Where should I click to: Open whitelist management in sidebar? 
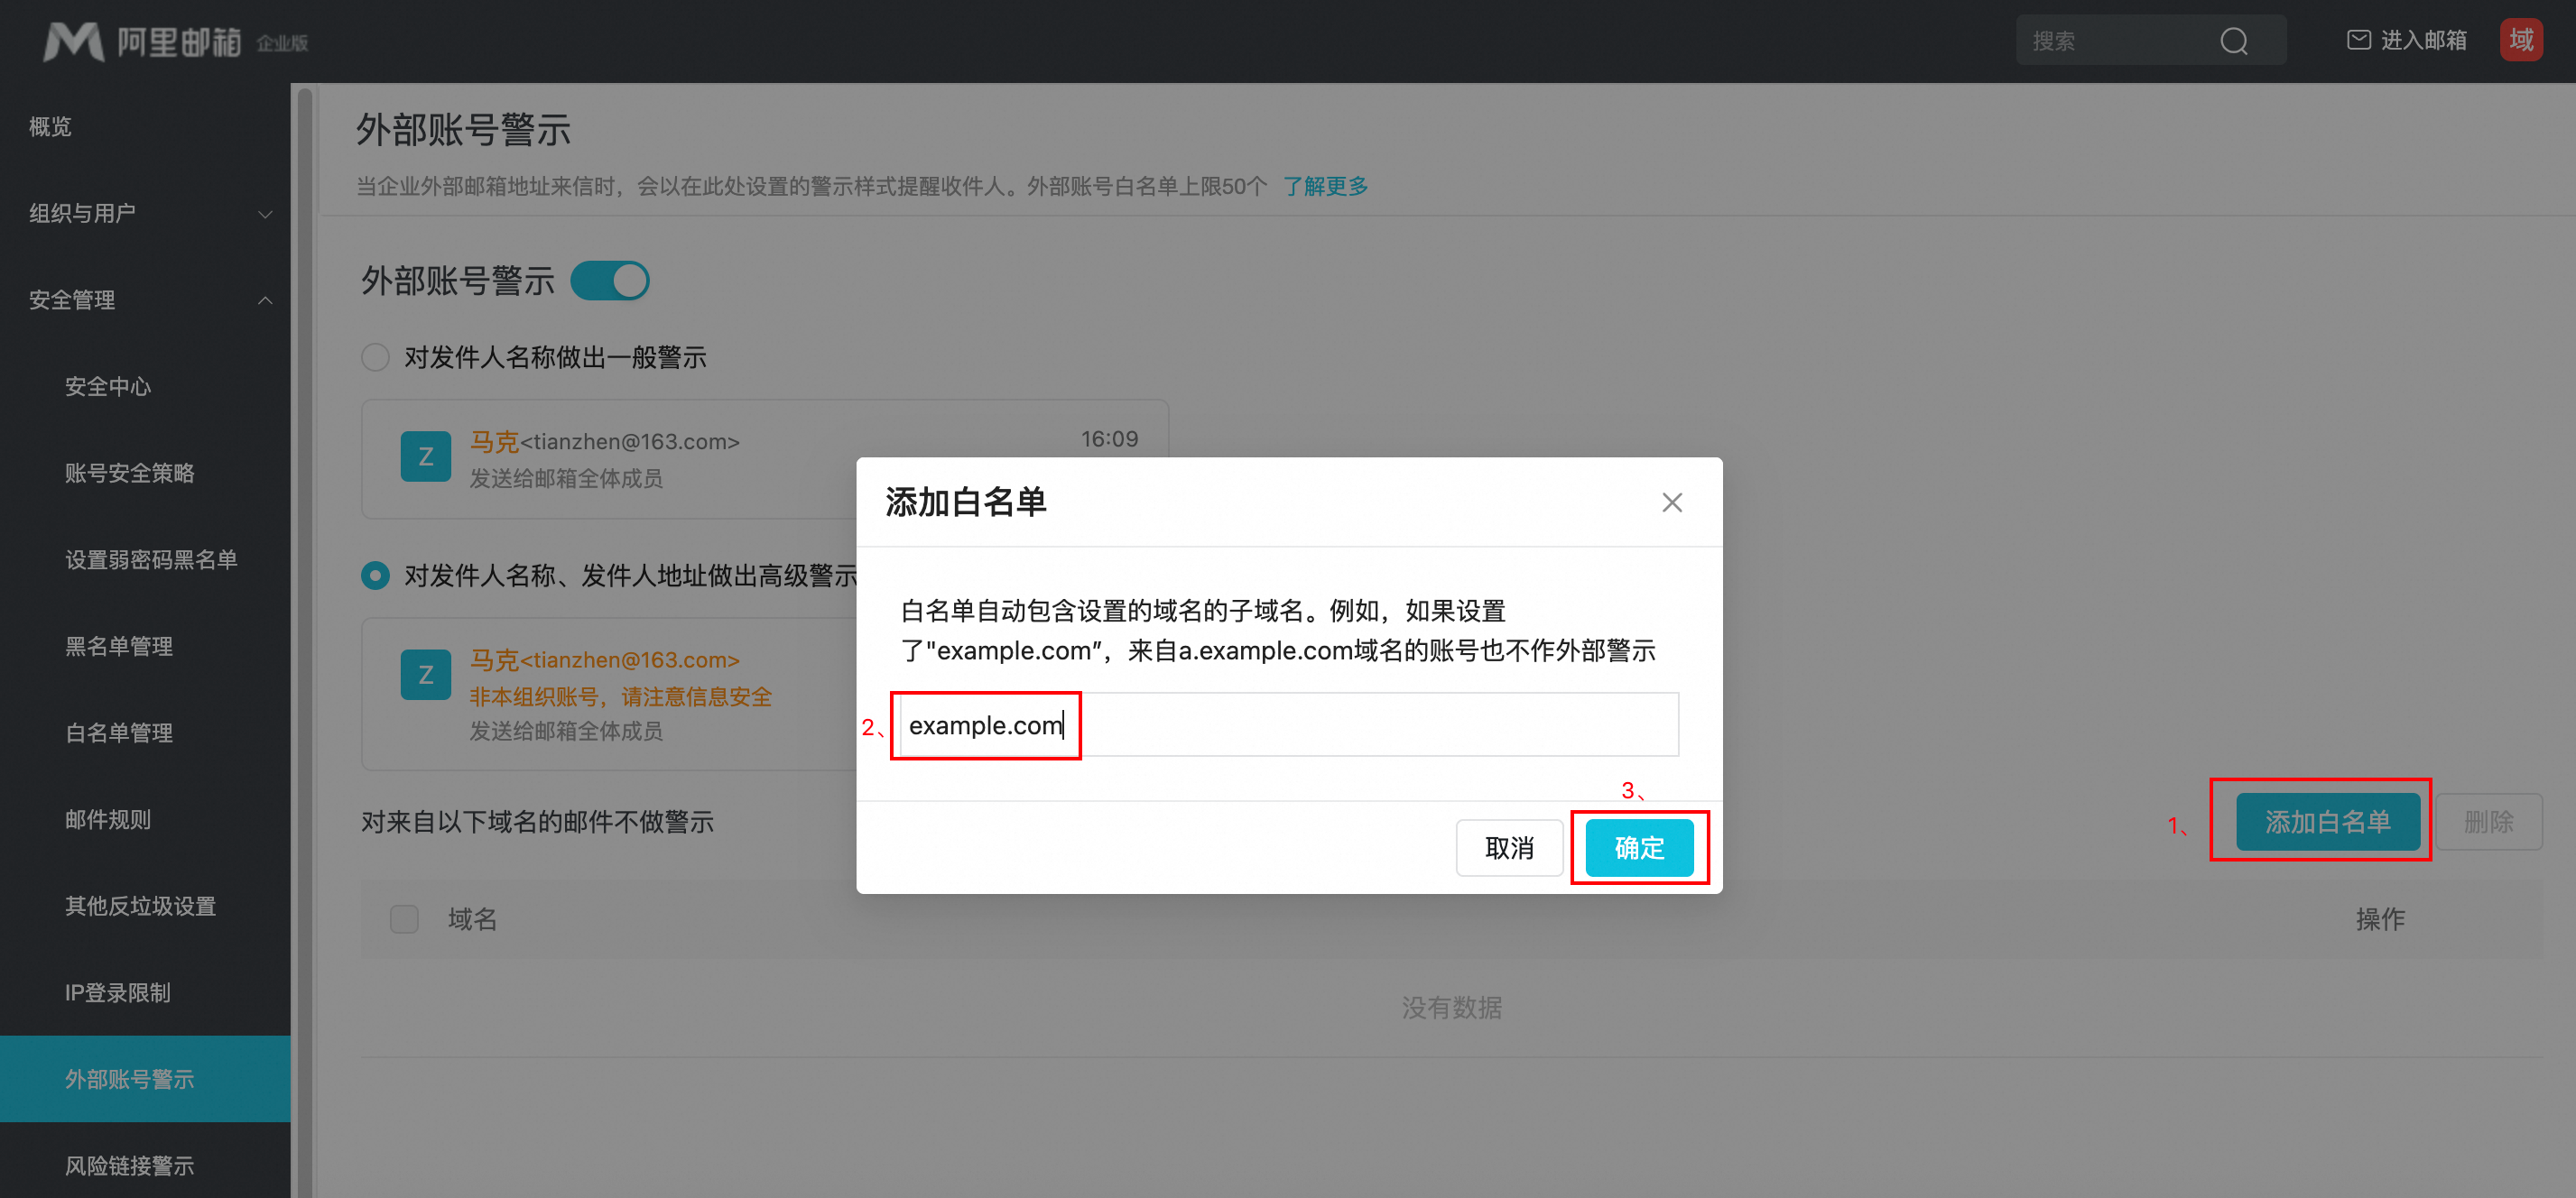pyautogui.click(x=119, y=733)
